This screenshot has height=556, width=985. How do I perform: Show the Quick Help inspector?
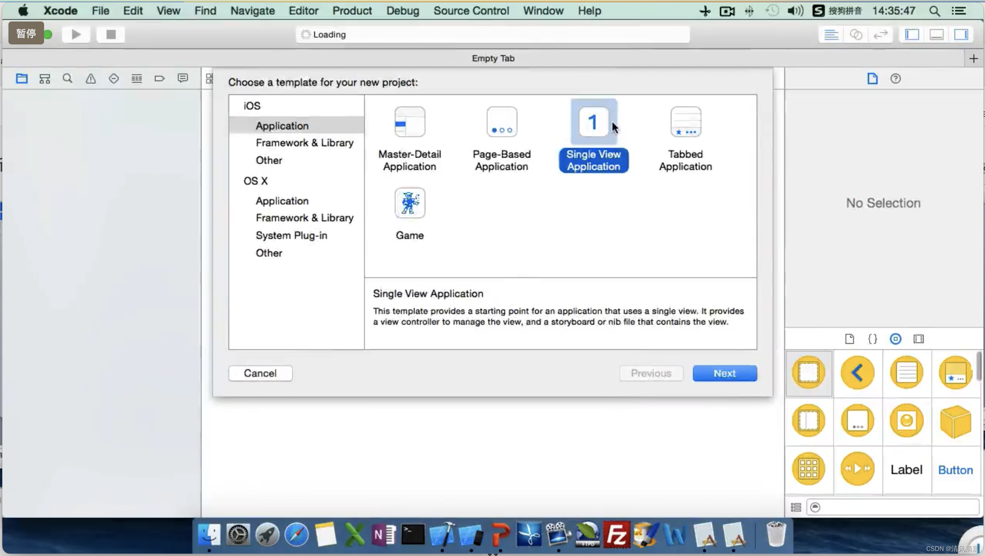coord(895,78)
